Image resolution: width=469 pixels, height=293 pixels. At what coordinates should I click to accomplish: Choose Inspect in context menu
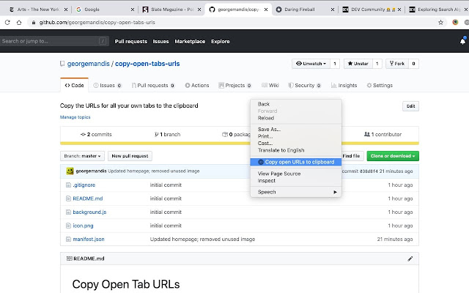click(296, 181)
